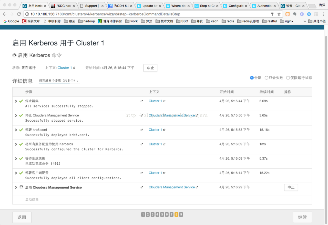Expand the 部署客户端配置 step row
This screenshot has height=225, width=328.
[16, 173]
